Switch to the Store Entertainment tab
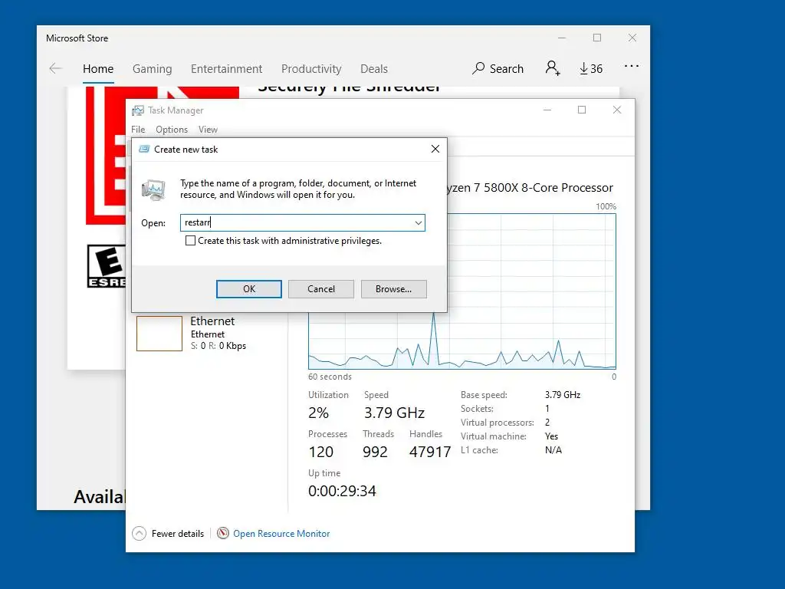The width and height of the screenshot is (785, 589). (226, 68)
